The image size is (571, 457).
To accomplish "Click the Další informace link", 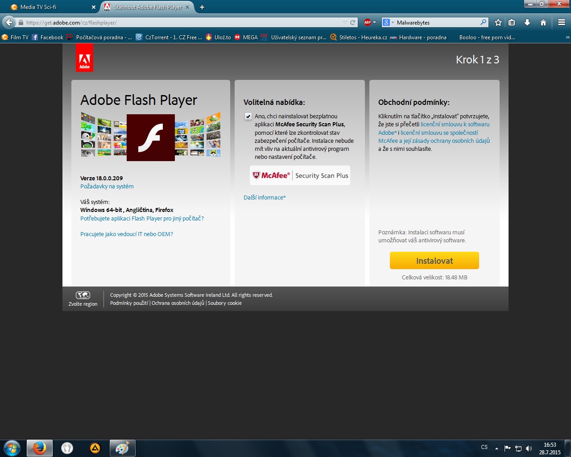I will click(265, 198).
